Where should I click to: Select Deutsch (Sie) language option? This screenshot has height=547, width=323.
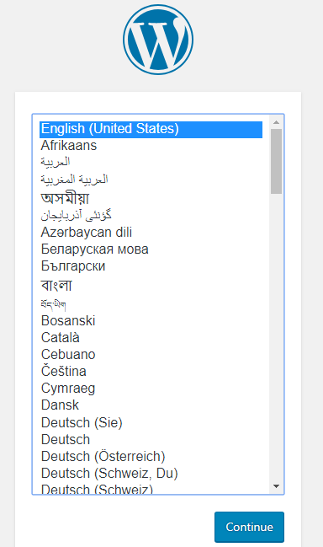point(151,422)
